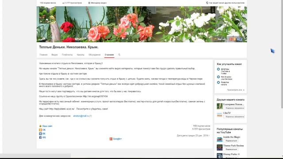Expand 'Просмотреть все' tips list
283x159 pixels.
coord(236,90)
